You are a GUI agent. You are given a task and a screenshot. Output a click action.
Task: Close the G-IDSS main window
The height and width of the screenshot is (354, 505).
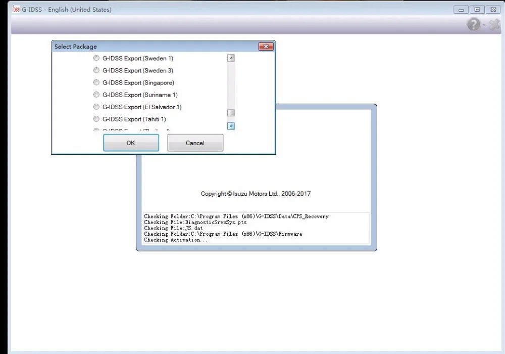(x=493, y=10)
